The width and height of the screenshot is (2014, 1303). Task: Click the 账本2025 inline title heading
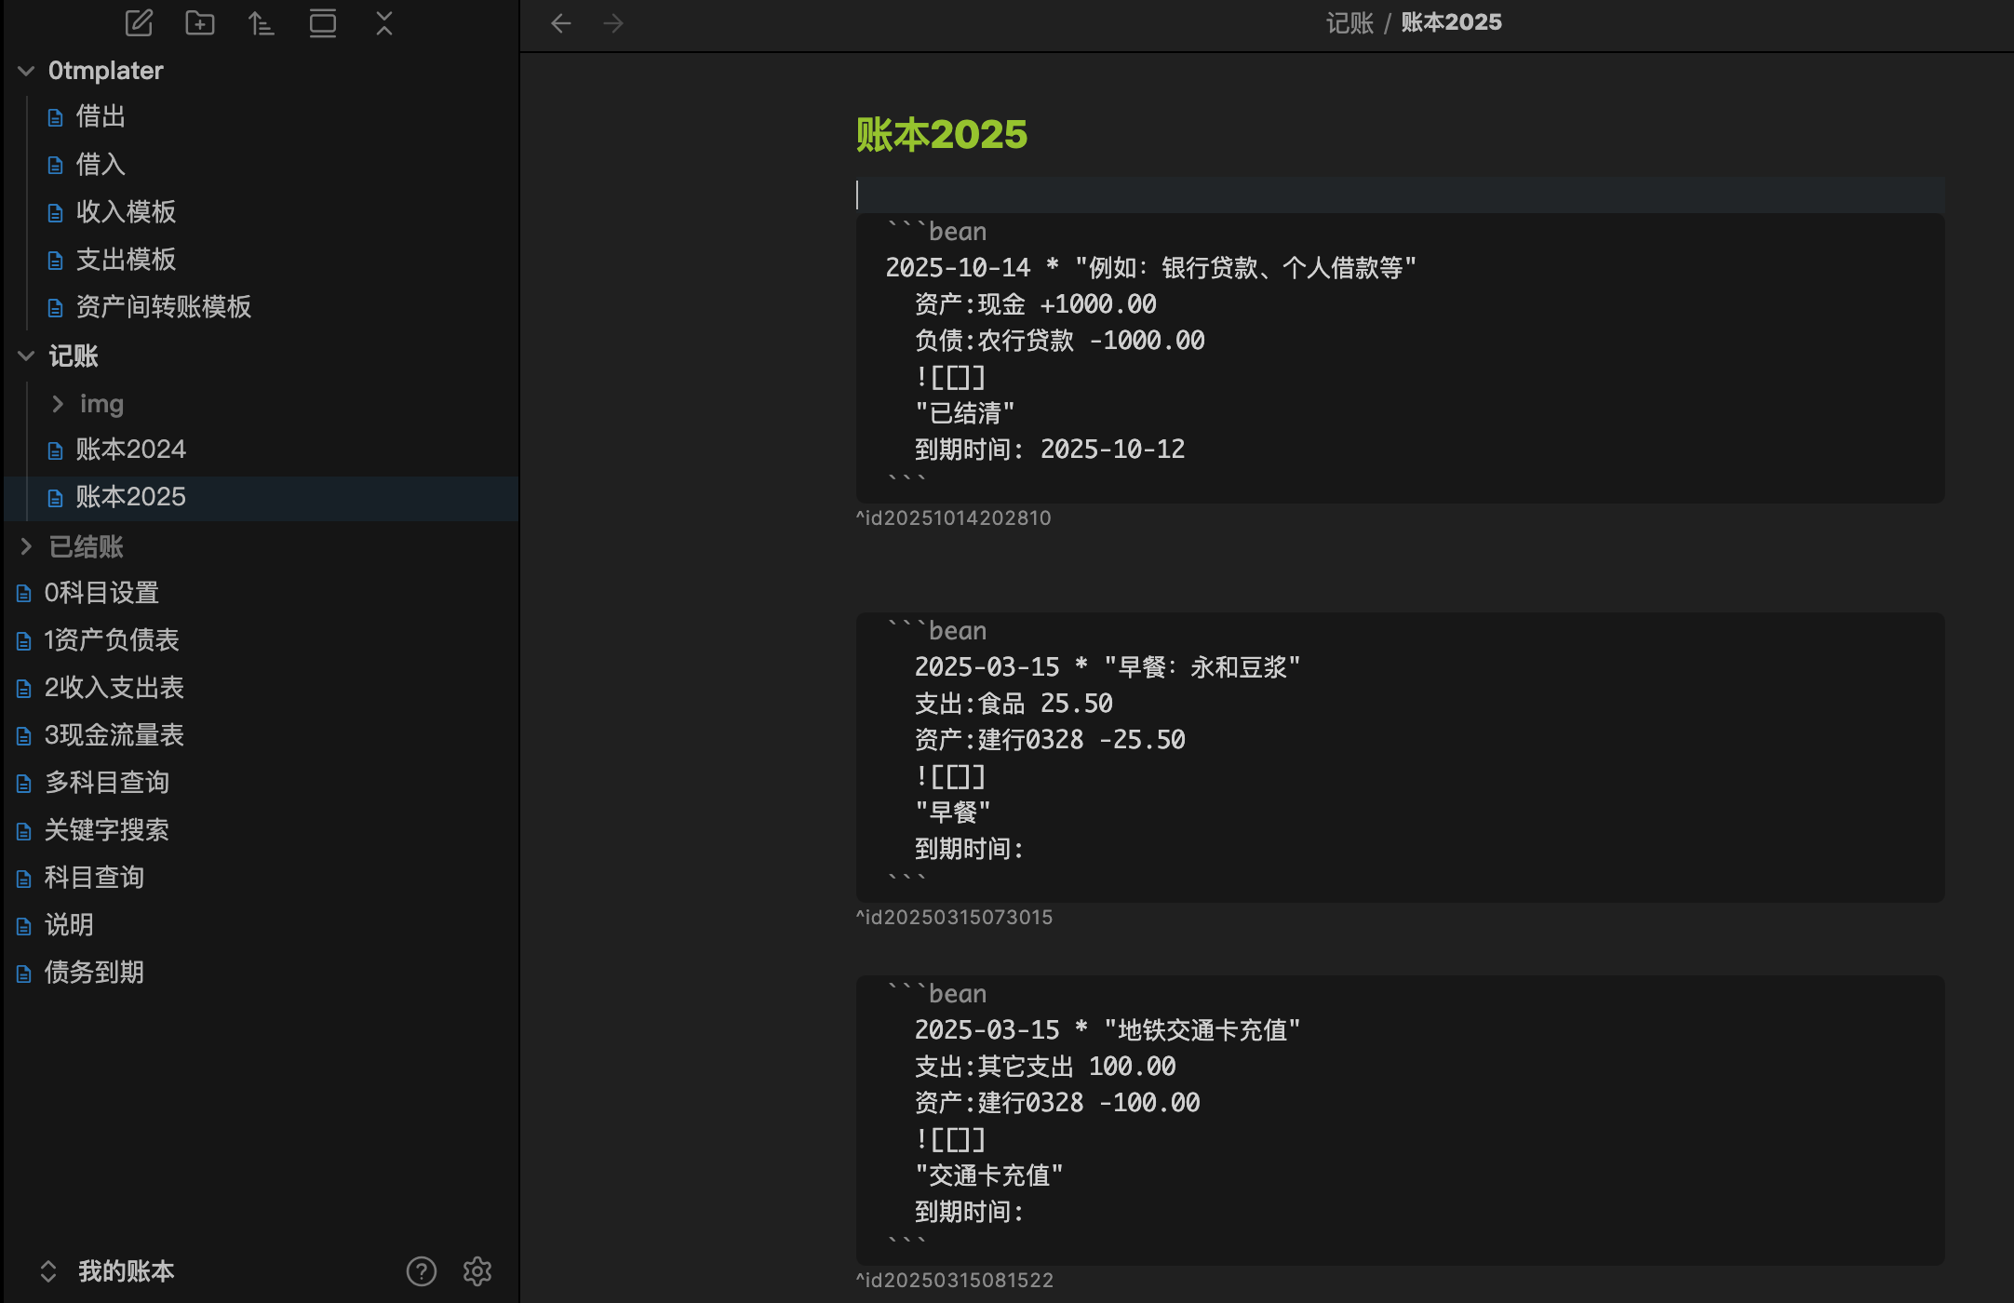(941, 135)
